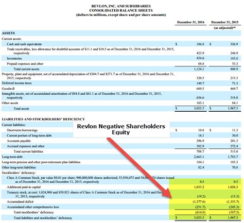The image size is (244, 223).
Task: Click the 'ASSETS' section heading
Action: click(8, 33)
